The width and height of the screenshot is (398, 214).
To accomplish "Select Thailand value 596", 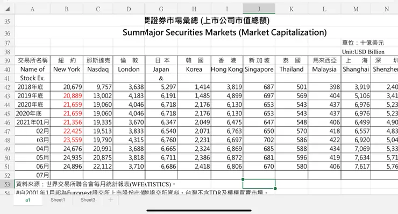I will (292, 157).
